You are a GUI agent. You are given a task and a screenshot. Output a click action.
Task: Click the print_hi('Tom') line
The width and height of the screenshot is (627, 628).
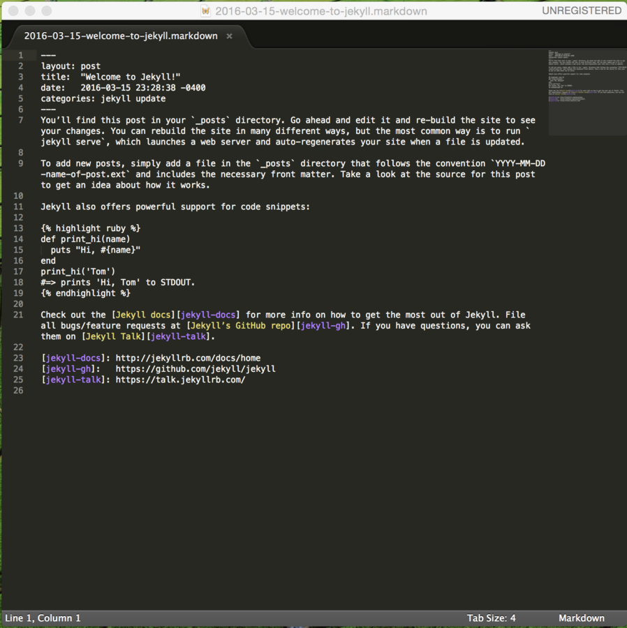click(78, 271)
